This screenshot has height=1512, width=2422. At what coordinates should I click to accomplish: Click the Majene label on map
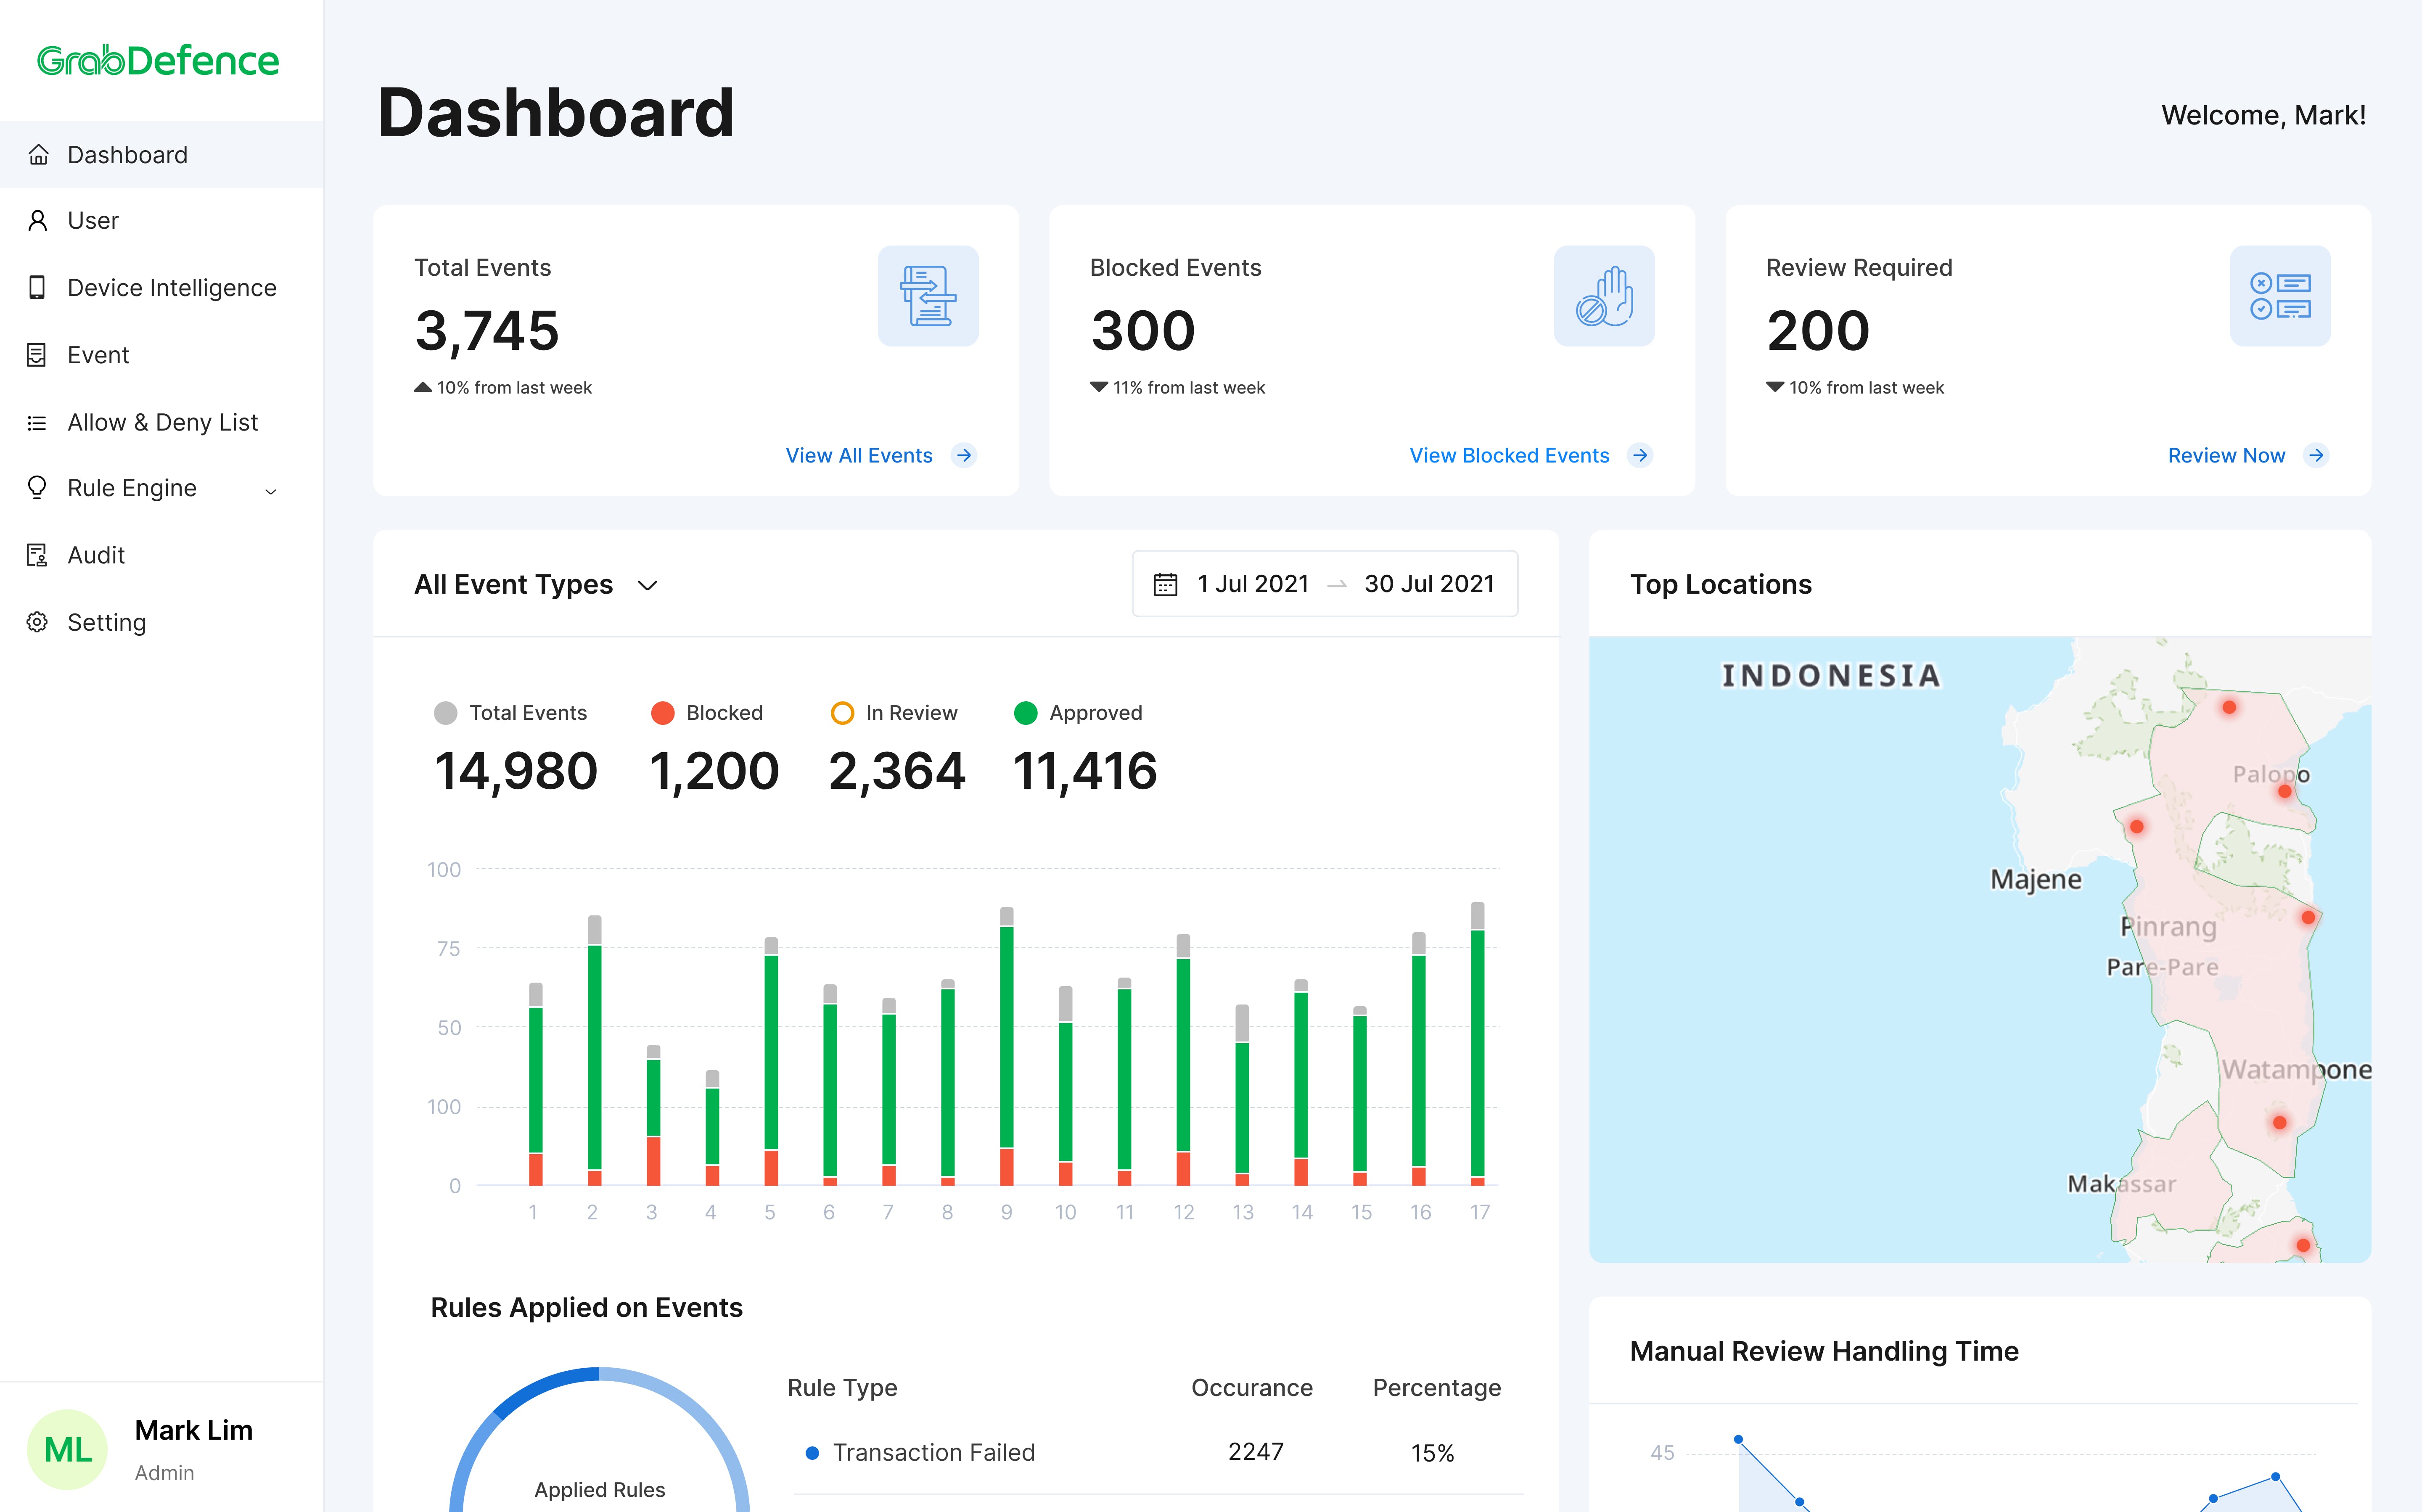(2035, 880)
